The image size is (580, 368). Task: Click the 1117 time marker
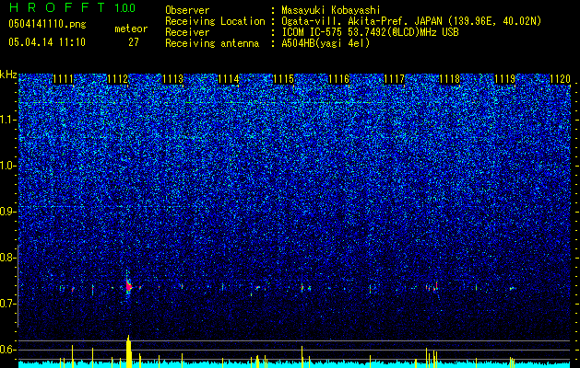point(395,79)
